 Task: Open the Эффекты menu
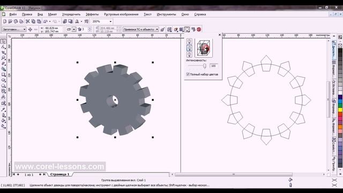92,14
